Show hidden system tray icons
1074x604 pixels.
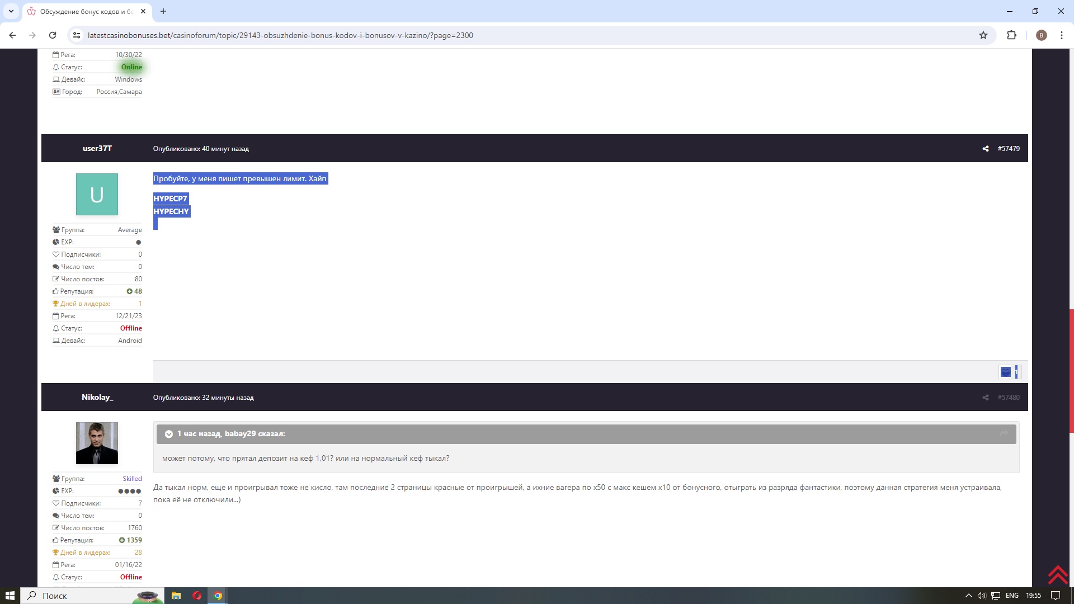(x=968, y=596)
